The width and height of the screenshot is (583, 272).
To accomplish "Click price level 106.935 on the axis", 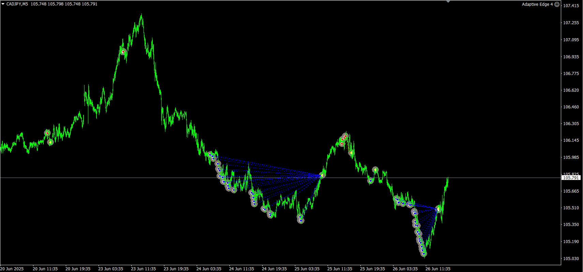I will [571, 57].
